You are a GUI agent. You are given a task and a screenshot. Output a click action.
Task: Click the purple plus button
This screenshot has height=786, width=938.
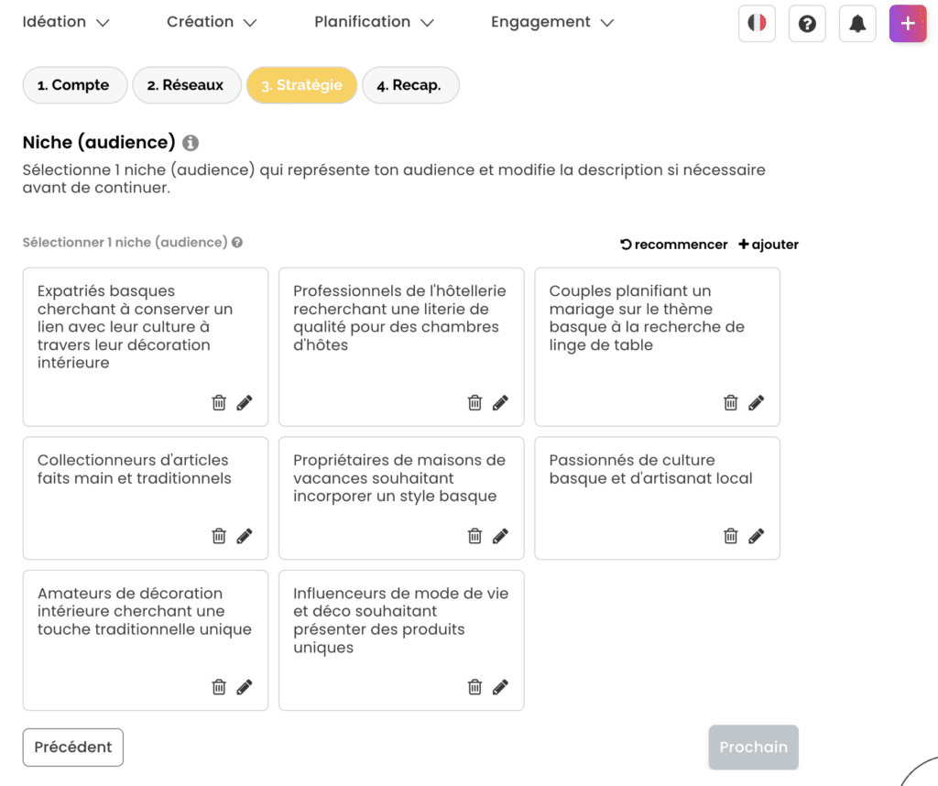point(908,24)
